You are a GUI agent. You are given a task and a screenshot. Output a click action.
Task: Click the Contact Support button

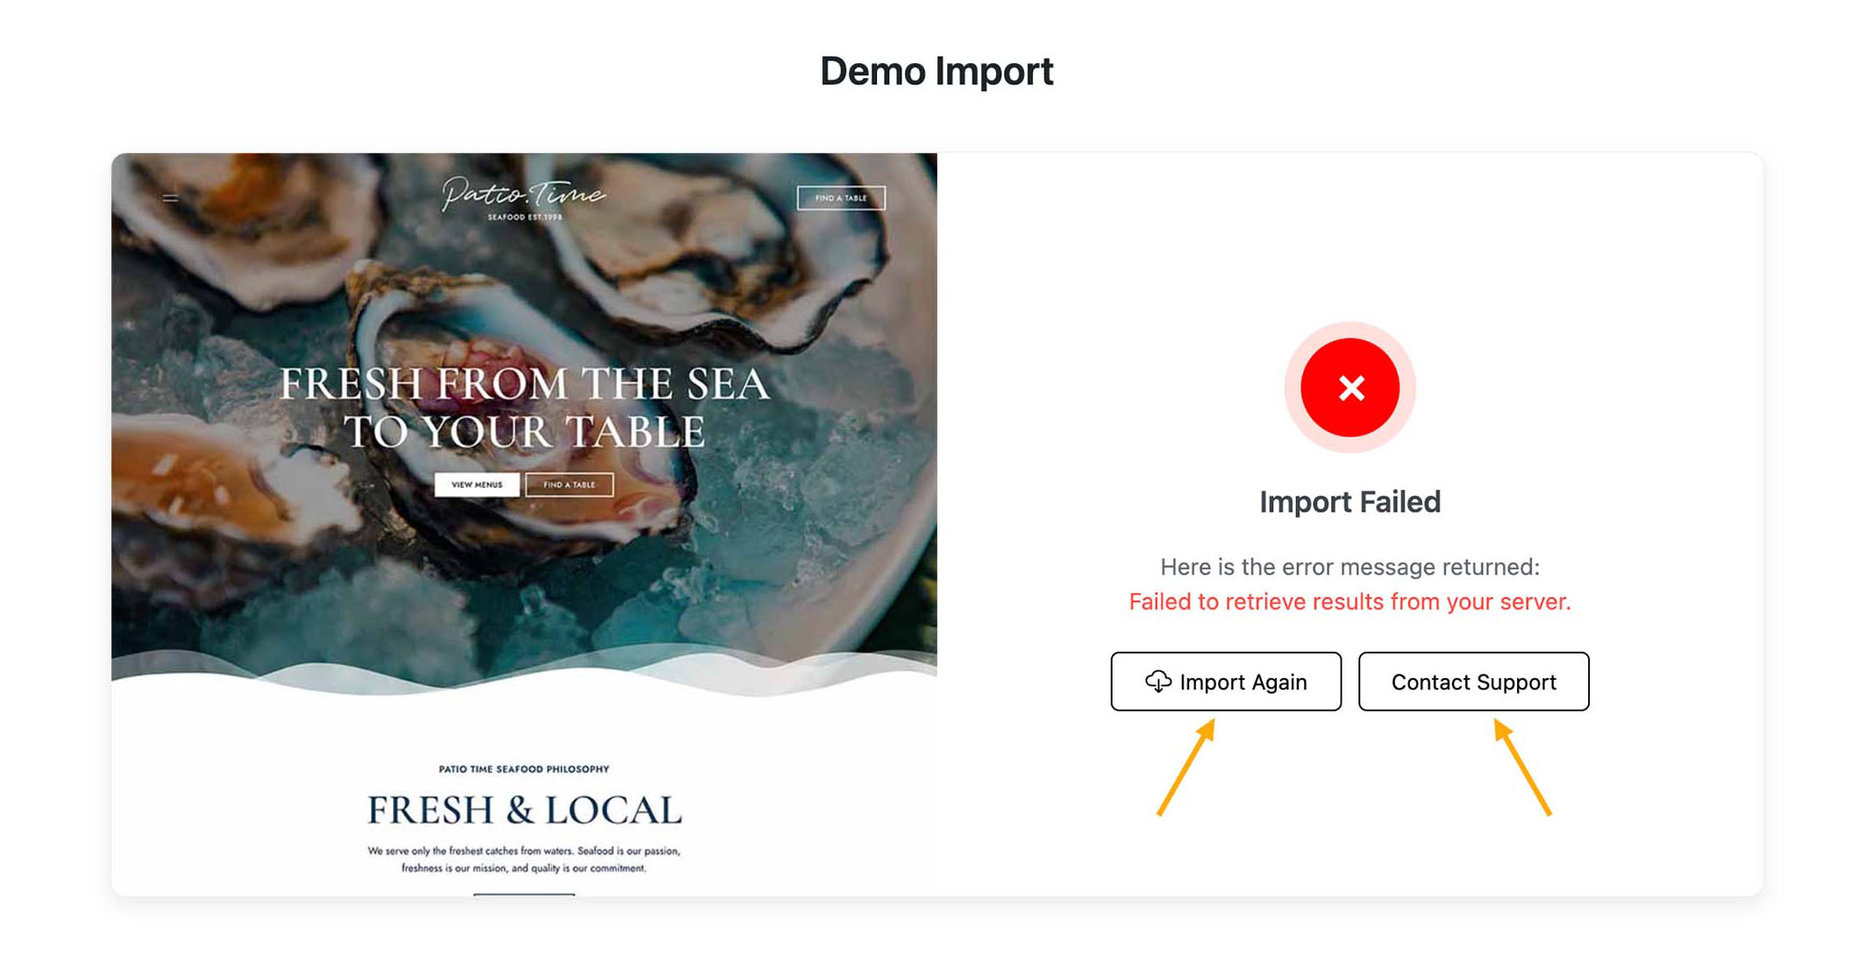pos(1473,681)
